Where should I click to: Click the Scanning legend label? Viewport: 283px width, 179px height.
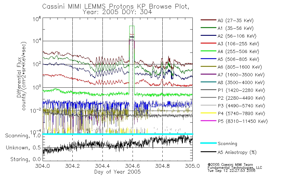tap(227, 144)
